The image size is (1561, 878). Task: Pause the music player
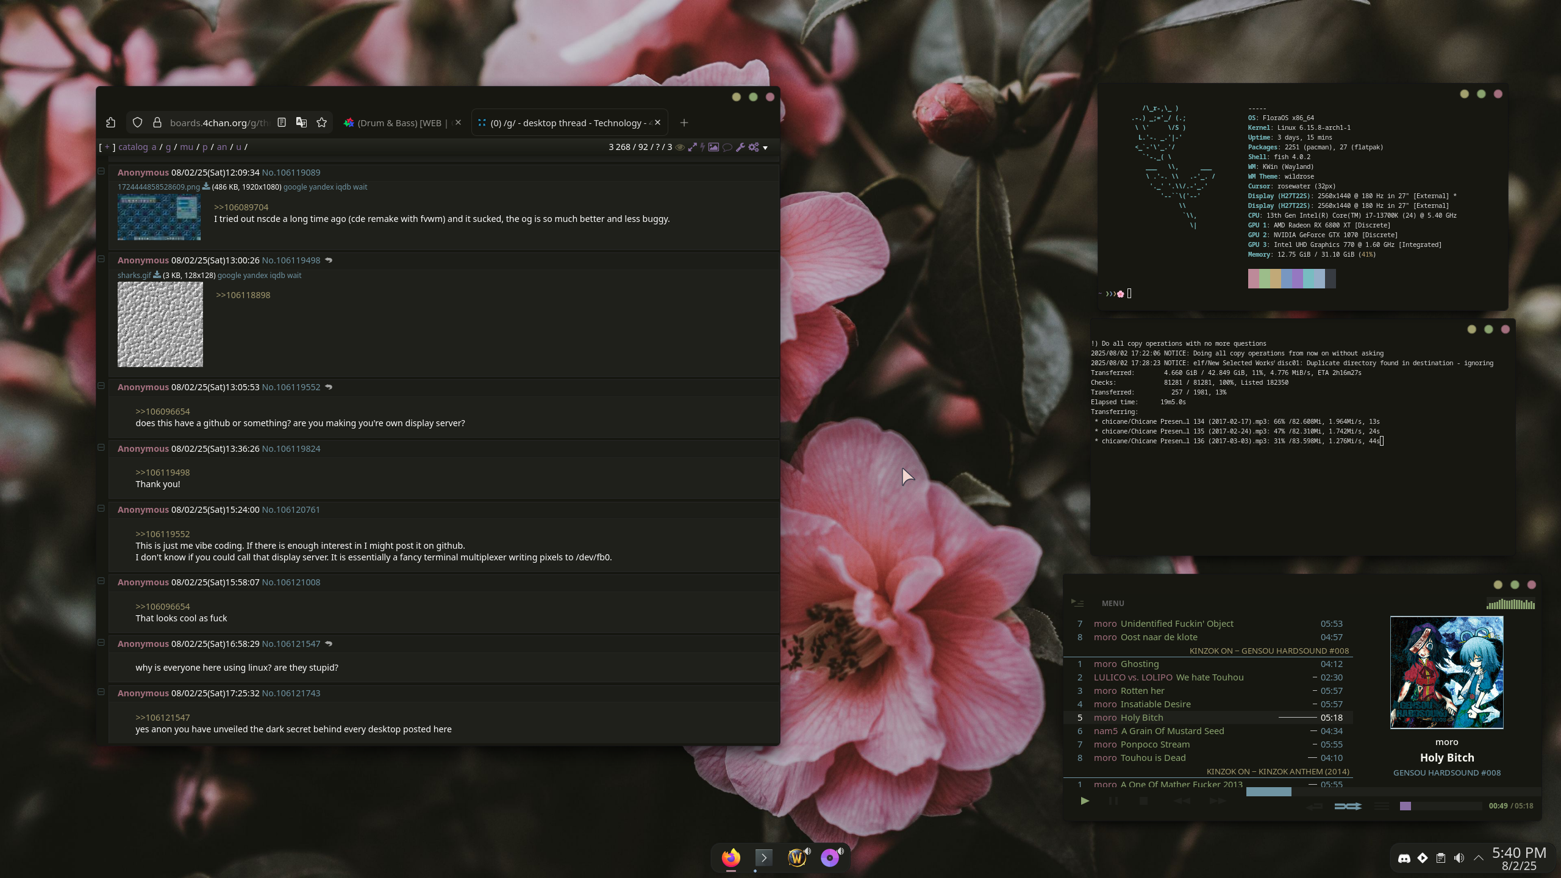[x=1113, y=801]
